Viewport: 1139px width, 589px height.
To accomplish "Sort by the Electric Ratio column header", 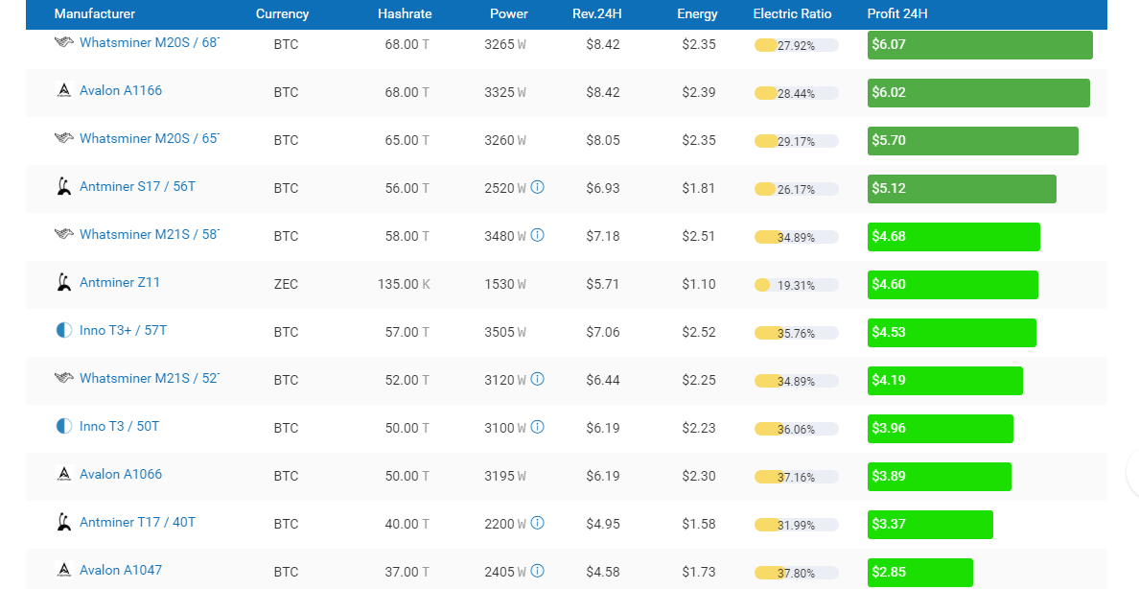I will [x=793, y=13].
